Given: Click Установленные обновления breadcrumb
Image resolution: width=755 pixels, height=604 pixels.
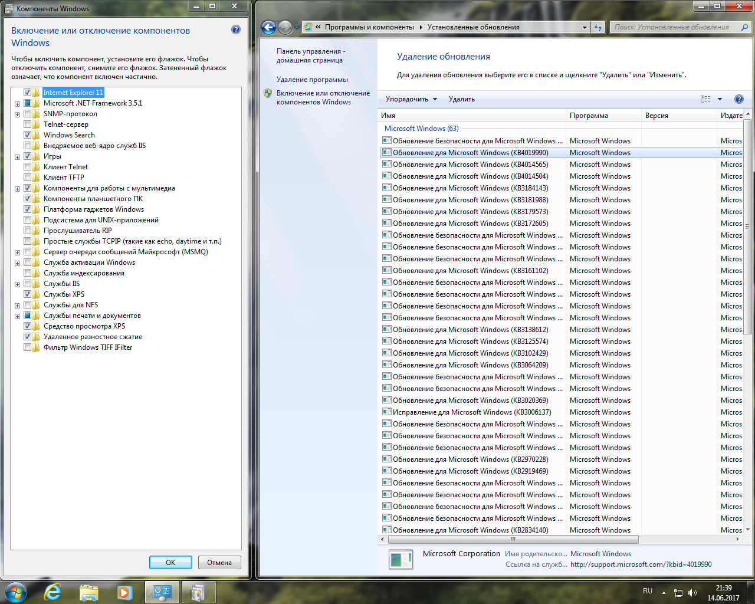Looking at the screenshot, I should (x=474, y=27).
